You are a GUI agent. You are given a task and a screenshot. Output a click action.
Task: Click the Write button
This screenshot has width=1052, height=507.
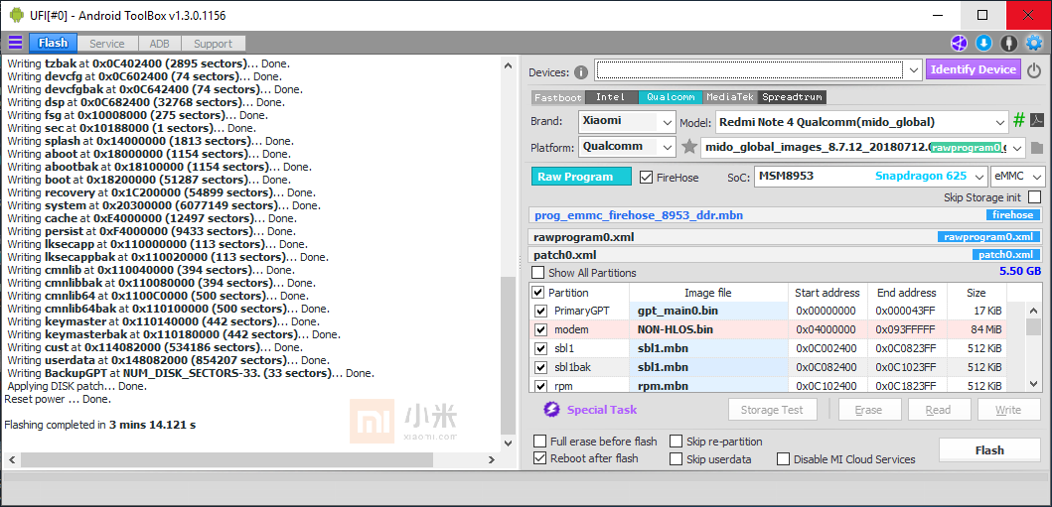[x=1008, y=410]
